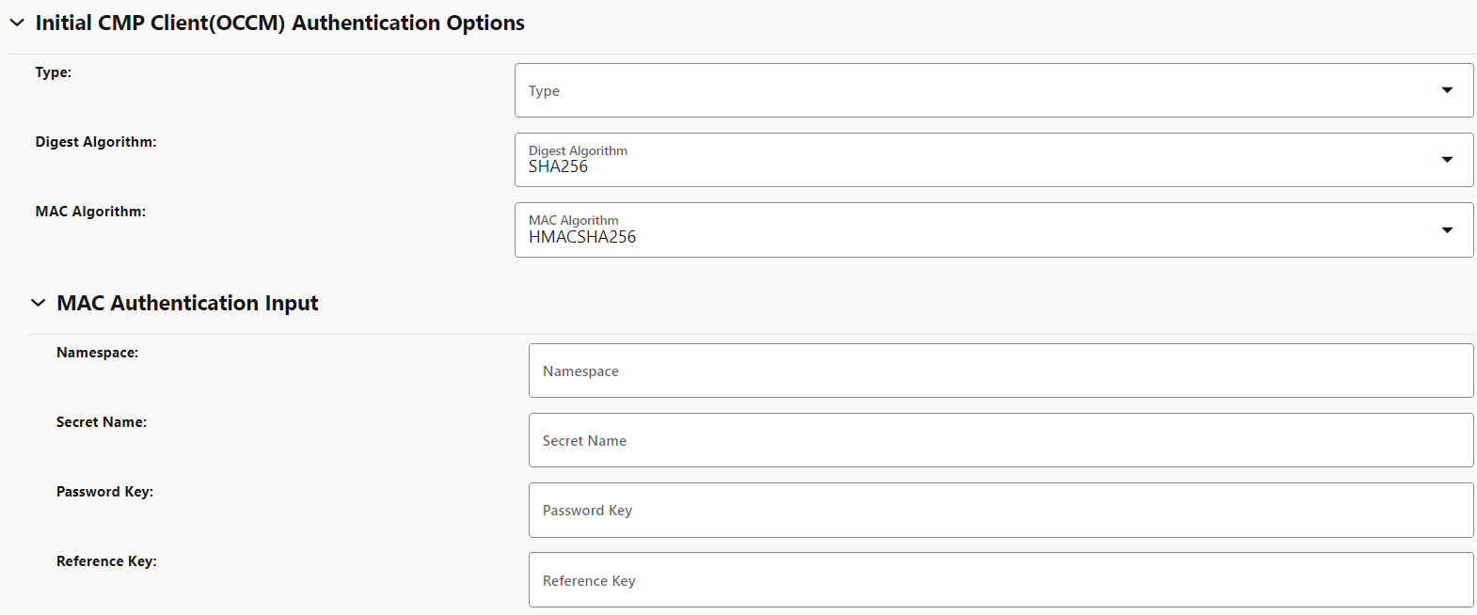Click the Initial CMP Client(OCCM) Authentication Options heading

tap(279, 23)
